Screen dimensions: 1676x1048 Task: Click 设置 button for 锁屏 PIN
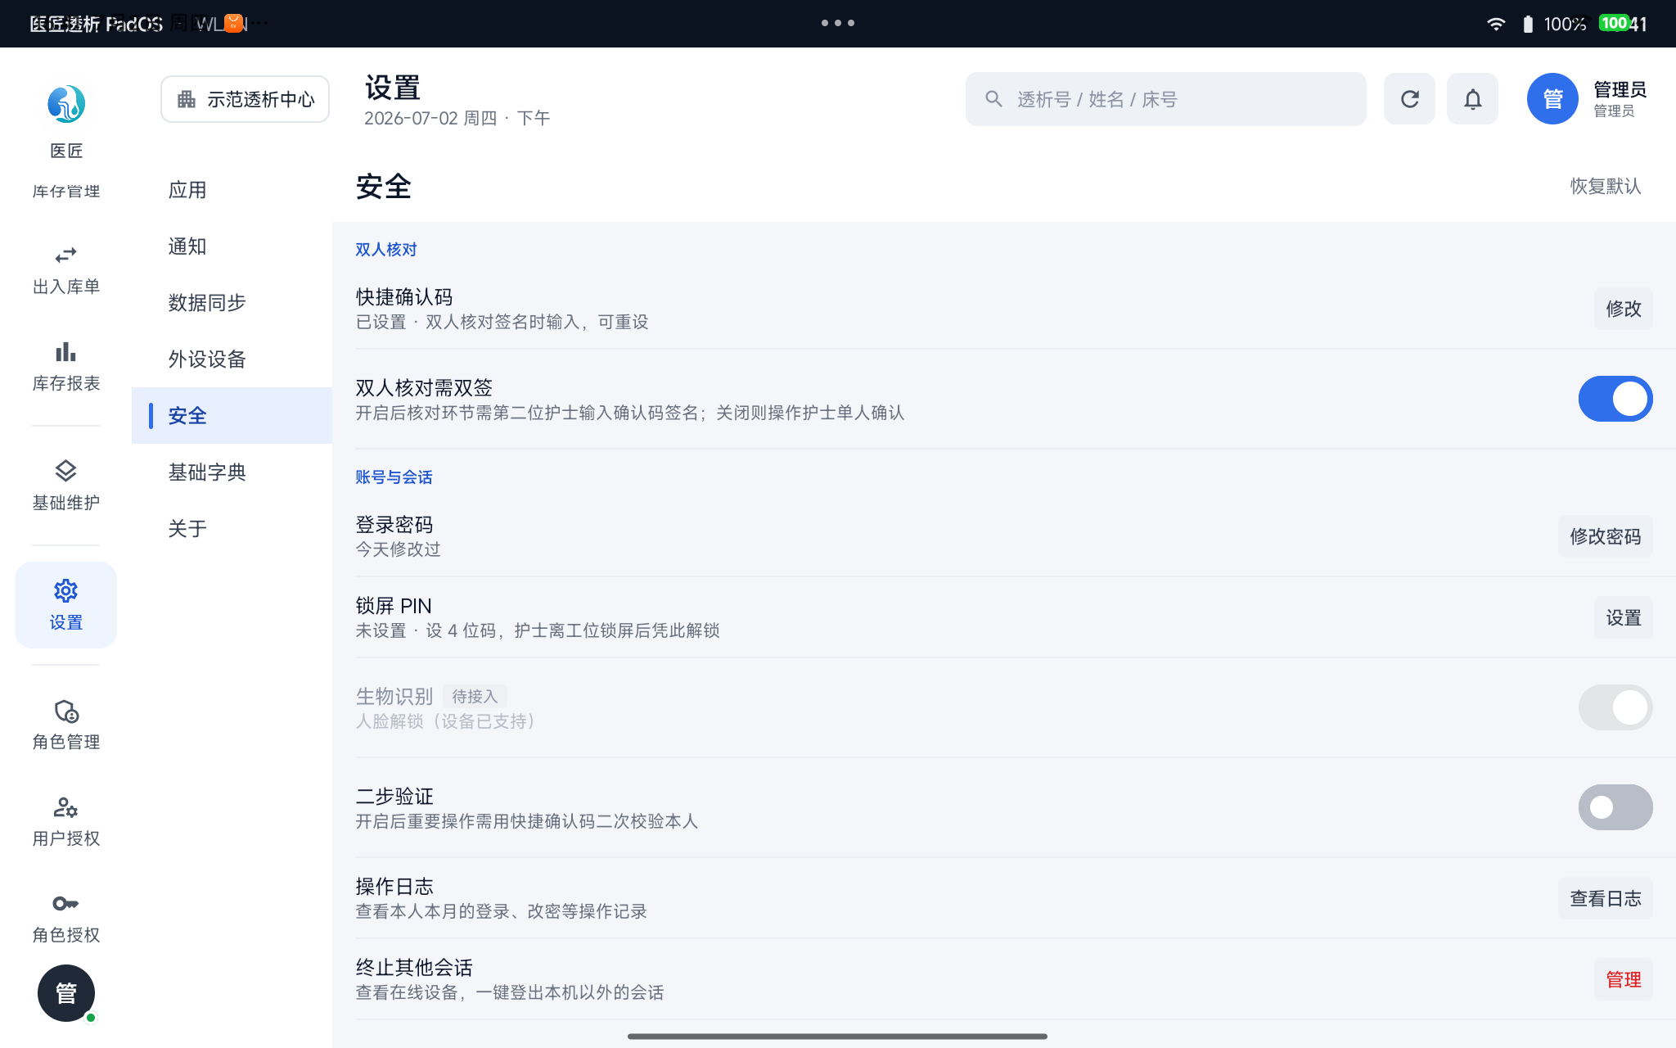pyautogui.click(x=1623, y=617)
